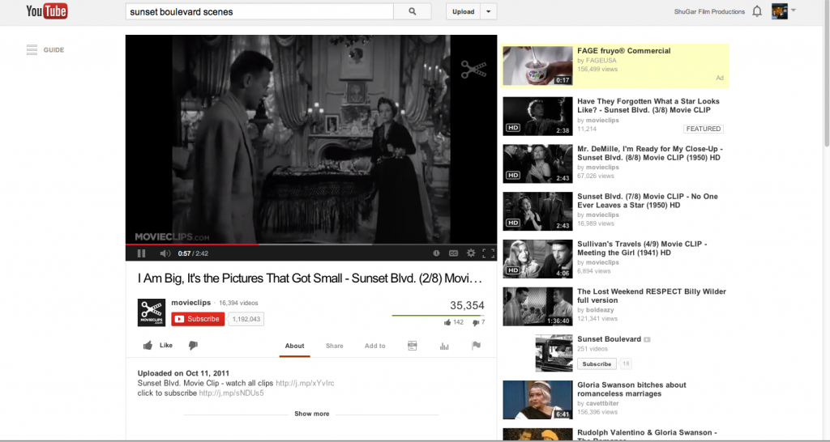Click the 35,354 view count
This screenshot has height=442, width=830.
(467, 305)
